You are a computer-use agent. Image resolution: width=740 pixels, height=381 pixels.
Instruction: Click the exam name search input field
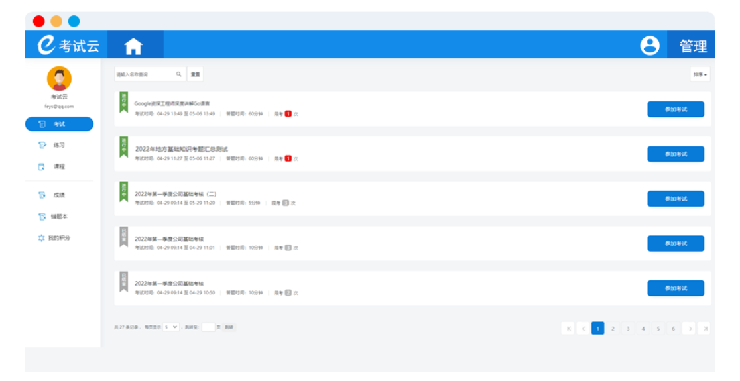click(145, 74)
